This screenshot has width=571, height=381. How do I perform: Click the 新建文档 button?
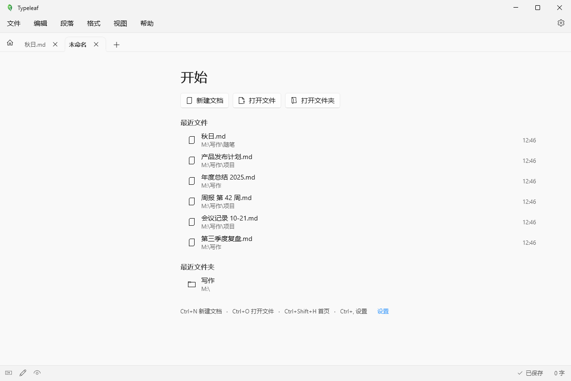(x=205, y=100)
